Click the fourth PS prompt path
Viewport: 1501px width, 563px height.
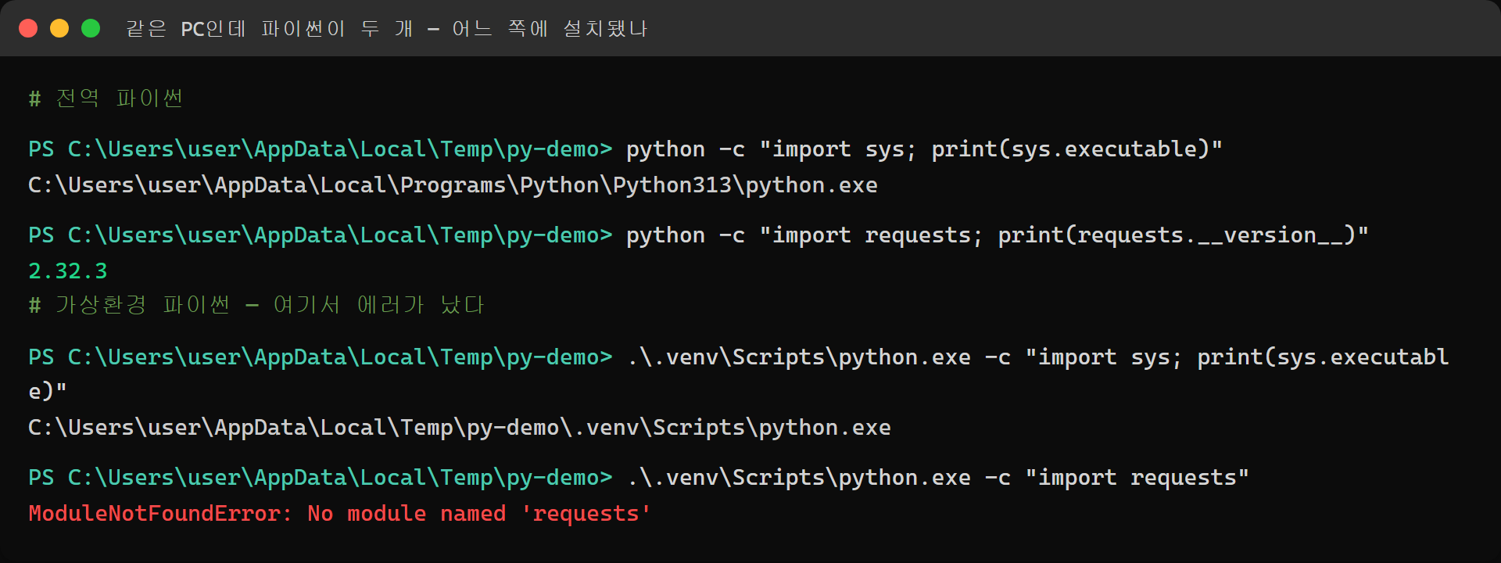coord(321,478)
